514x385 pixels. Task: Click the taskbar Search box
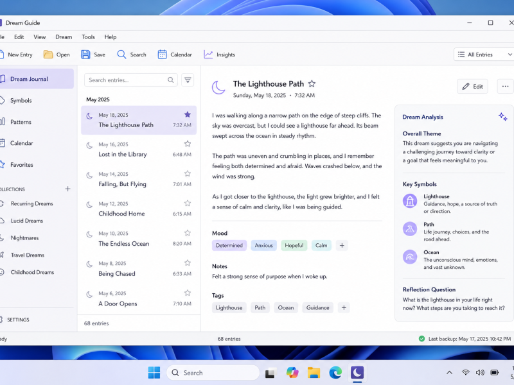click(x=213, y=373)
